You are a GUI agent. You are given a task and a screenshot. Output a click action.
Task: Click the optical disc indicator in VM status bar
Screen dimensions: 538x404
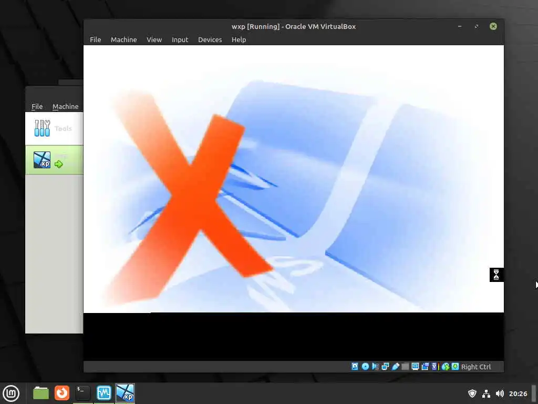[x=366, y=367]
